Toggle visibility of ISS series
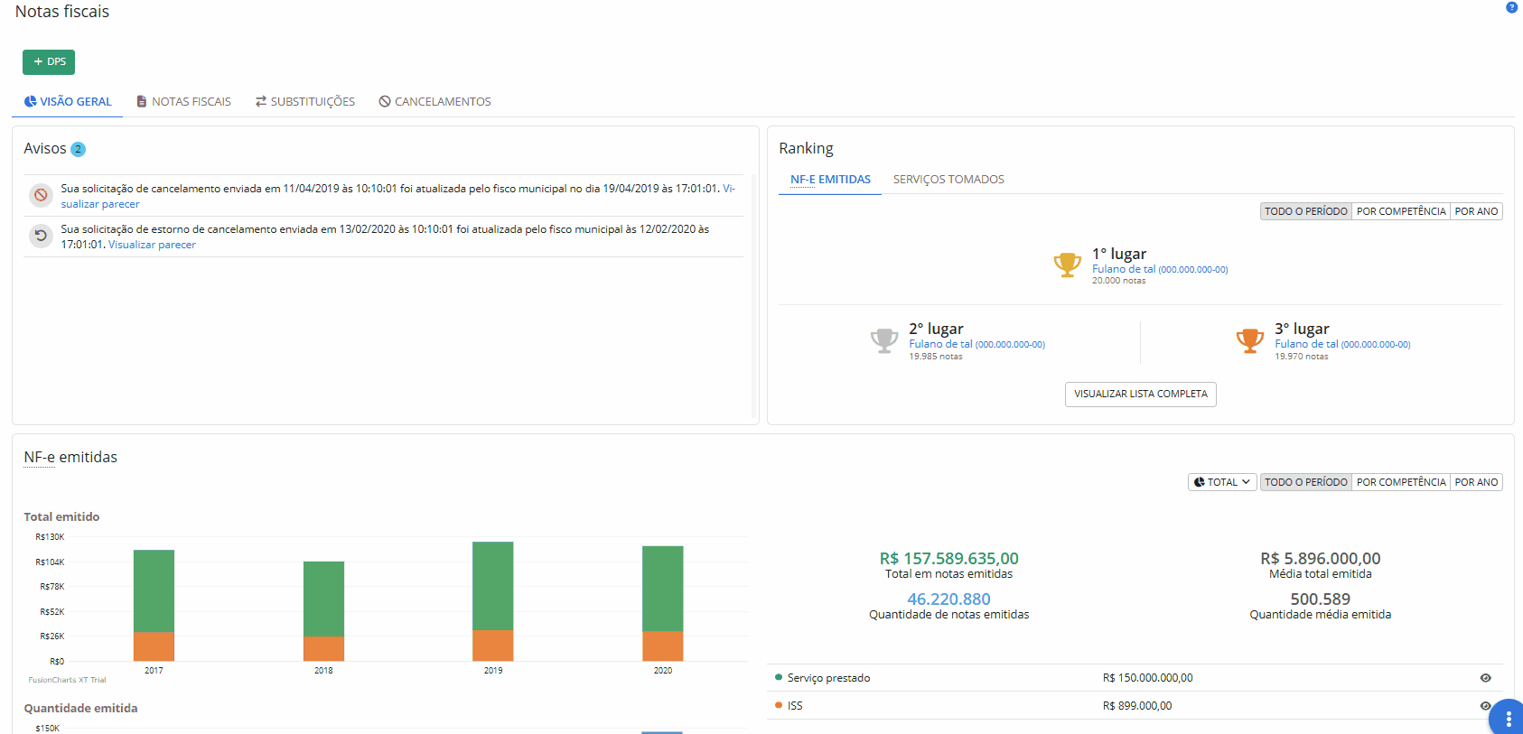The height and width of the screenshot is (734, 1523). pyautogui.click(x=1484, y=706)
